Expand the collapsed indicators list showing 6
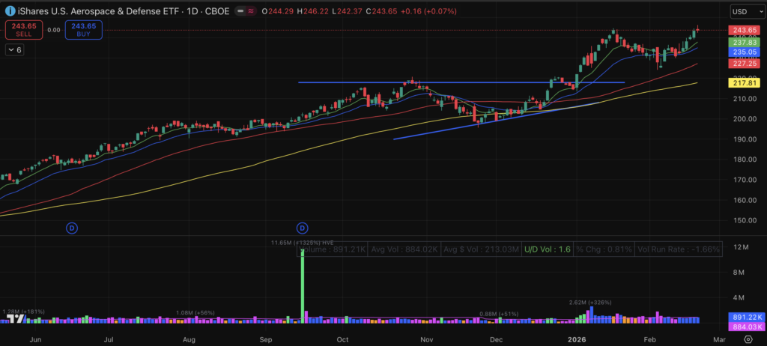The width and height of the screenshot is (767, 346). pos(15,49)
